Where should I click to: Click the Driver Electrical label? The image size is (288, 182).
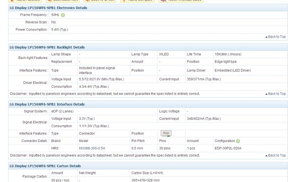pos(36,83)
